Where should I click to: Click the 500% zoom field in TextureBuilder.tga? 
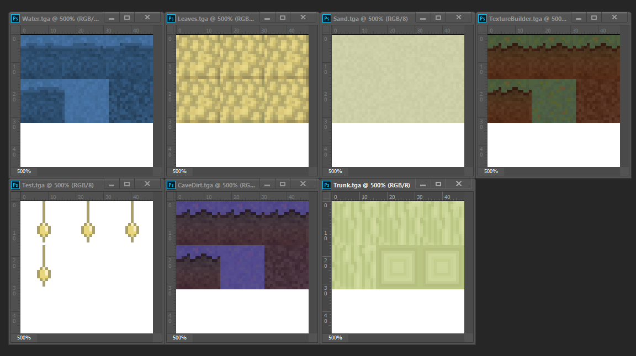pyautogui.click(x=491, y=171)
